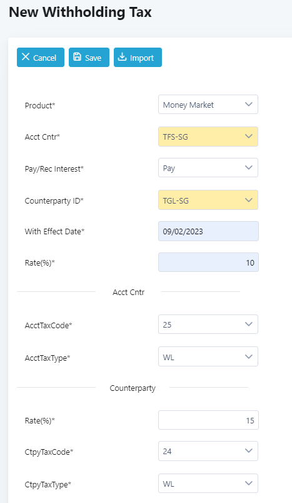Click the Cancel button
This screenshot has height=503, width=292.
click(41, 58)
